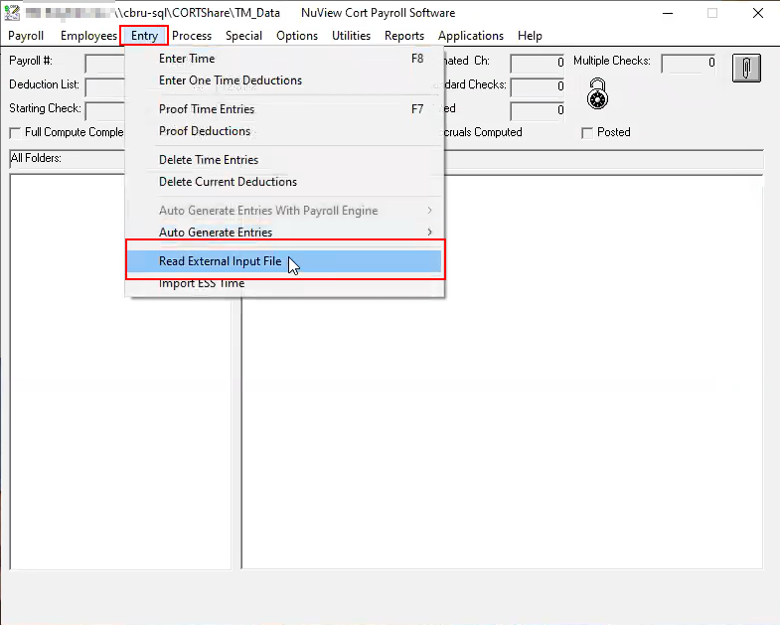Click the Starting Check input field
The image size is (780, 625).
pyautogui.click(x=105, y=111)
